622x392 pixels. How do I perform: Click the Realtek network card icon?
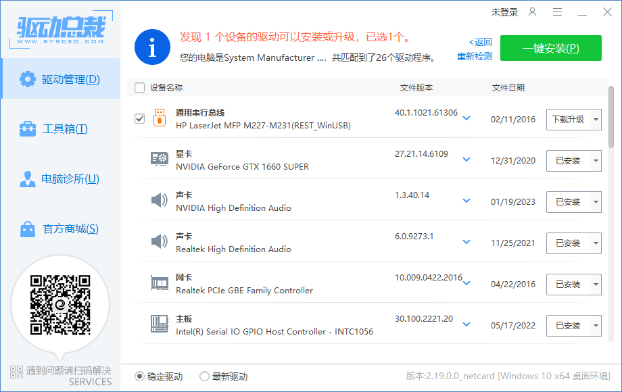(x=160, y=284)
